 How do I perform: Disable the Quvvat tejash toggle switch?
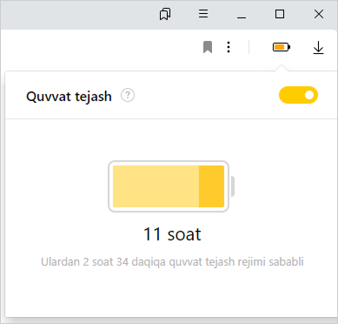[298, 95]
